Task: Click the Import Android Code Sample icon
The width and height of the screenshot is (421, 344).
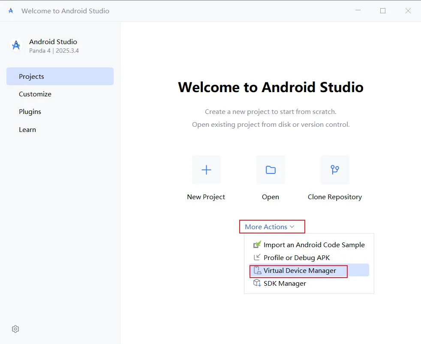Action: click(257, 245)
